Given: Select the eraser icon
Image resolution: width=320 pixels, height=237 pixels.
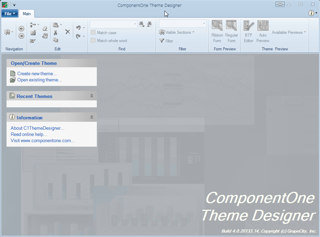Looking at the screenshot, I should coord(45,29).
